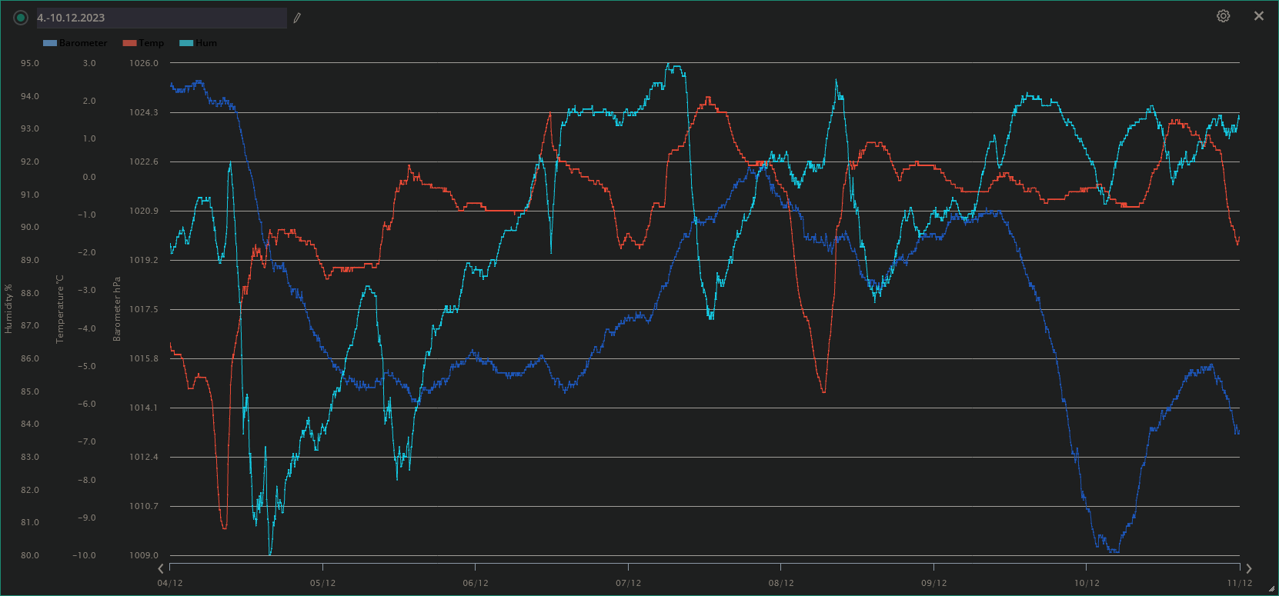Click the blue Barometer legend color box
Viewport: 1279px width, 596px height.
(50, 43)
